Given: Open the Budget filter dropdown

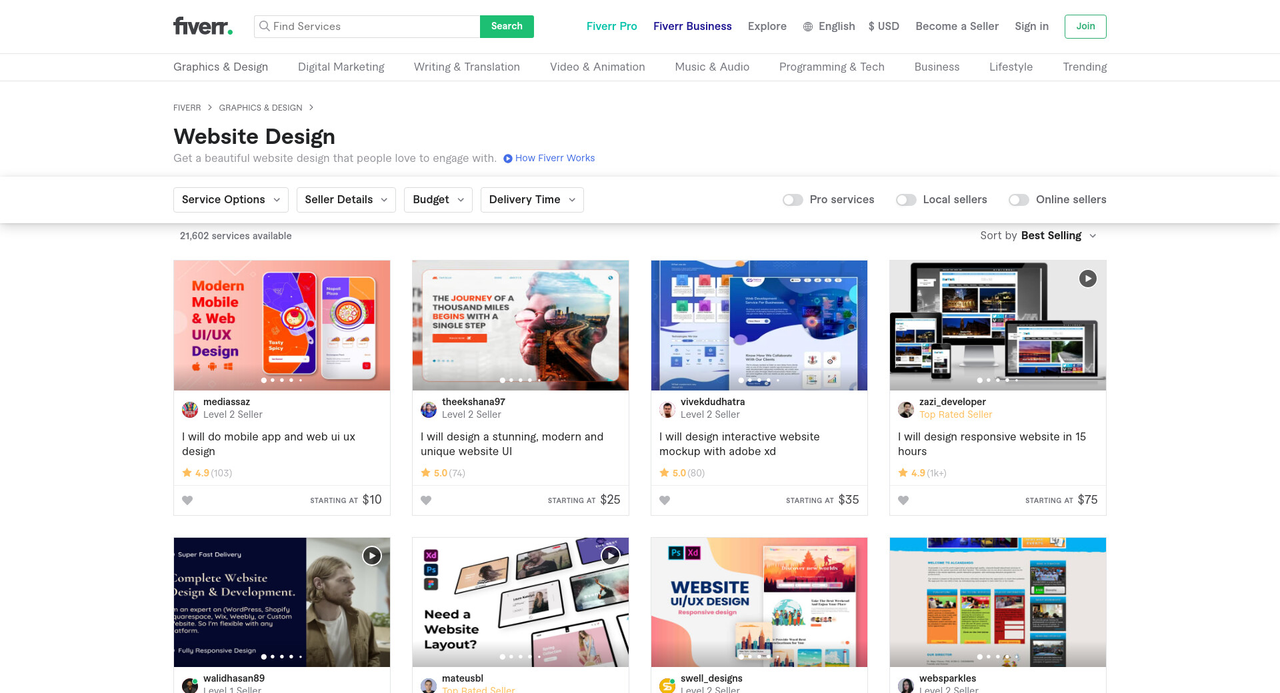Looking at the screenshot, I should [438, 200].
